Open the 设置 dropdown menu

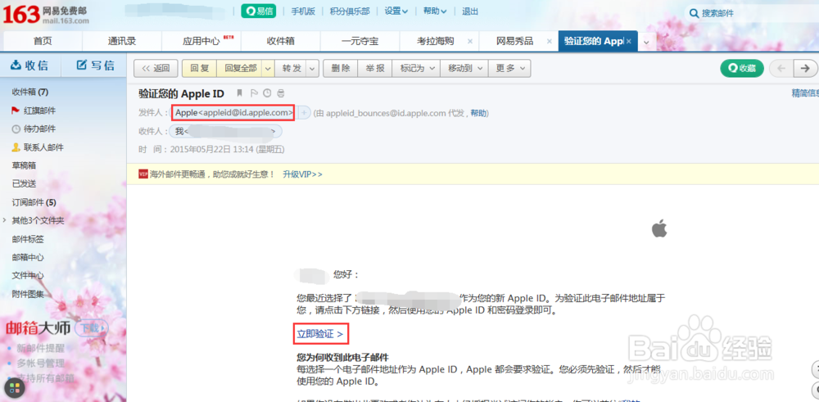point(396,11)
